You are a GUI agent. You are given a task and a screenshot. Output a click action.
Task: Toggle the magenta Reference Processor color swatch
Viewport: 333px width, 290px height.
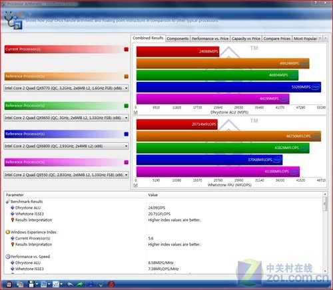[127, 162]
